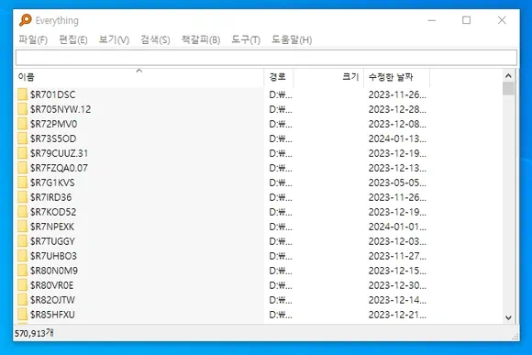Pick folder icon beside $R80VR0E
Viewport: 532px width, 355px height.
pos(22,285)
